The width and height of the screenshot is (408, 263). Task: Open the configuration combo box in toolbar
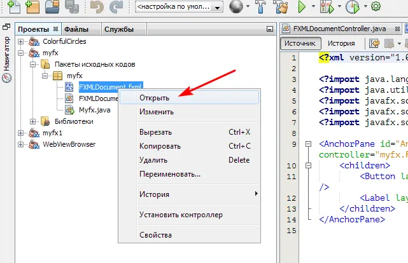pos(179,7)
